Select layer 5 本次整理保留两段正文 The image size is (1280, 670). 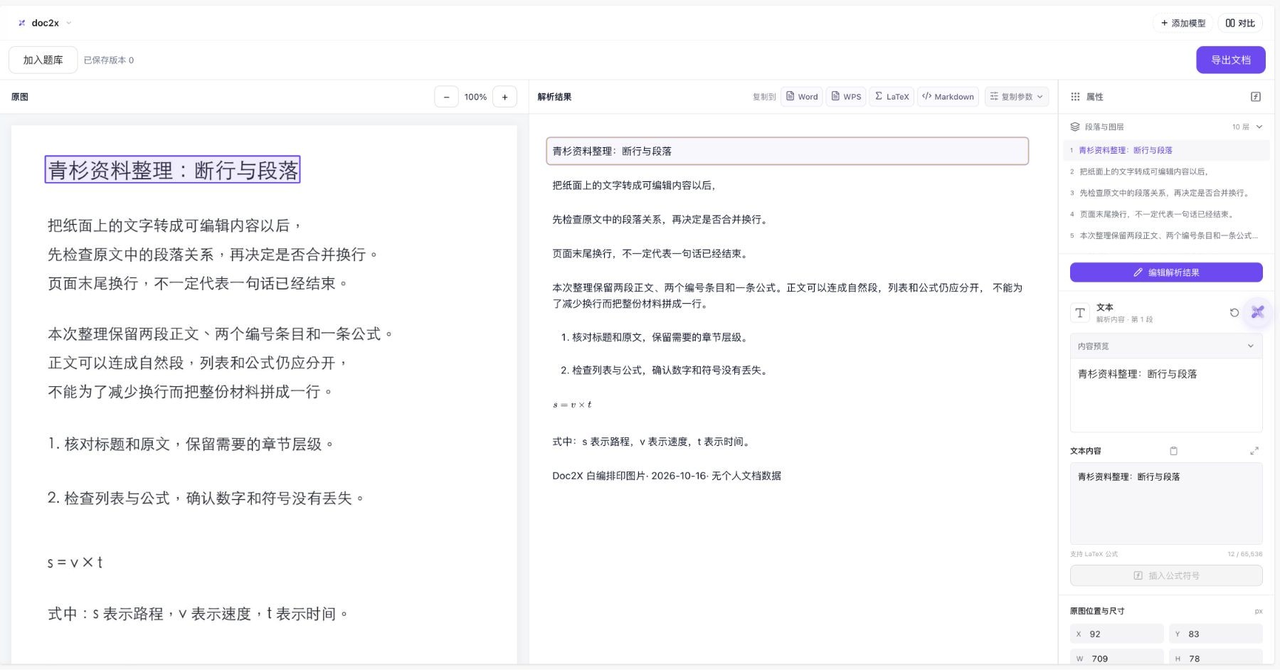point(1167,235)
